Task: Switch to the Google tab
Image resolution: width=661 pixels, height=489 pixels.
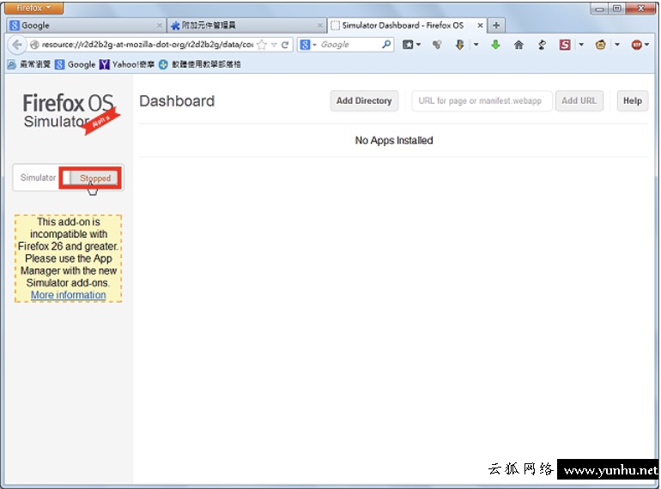Action: coord(86,25)
